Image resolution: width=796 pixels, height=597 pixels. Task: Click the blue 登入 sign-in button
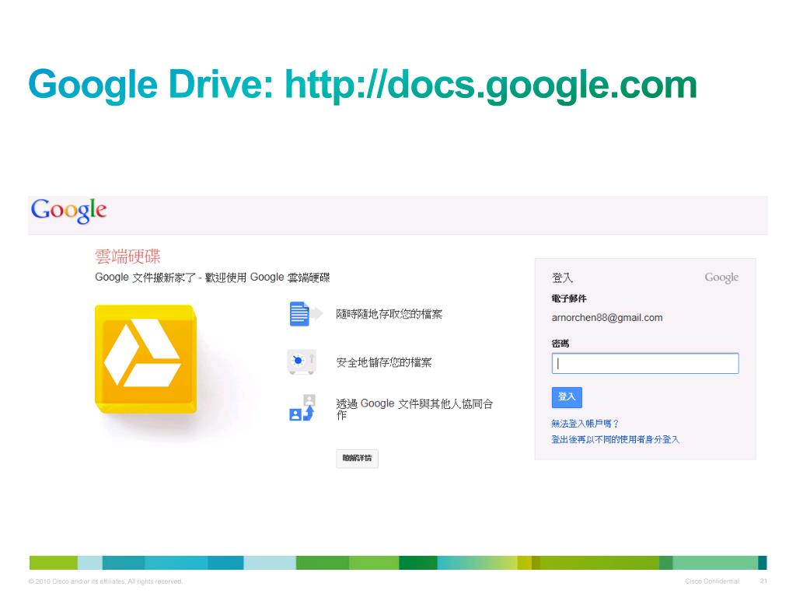[567, 397]
